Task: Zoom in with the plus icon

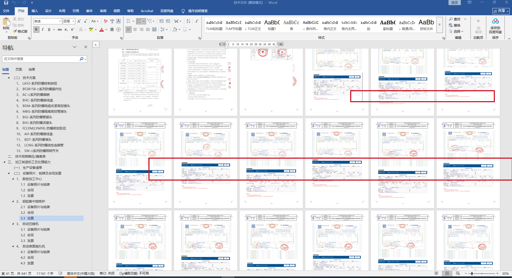Action: click(x=497, y=273)
